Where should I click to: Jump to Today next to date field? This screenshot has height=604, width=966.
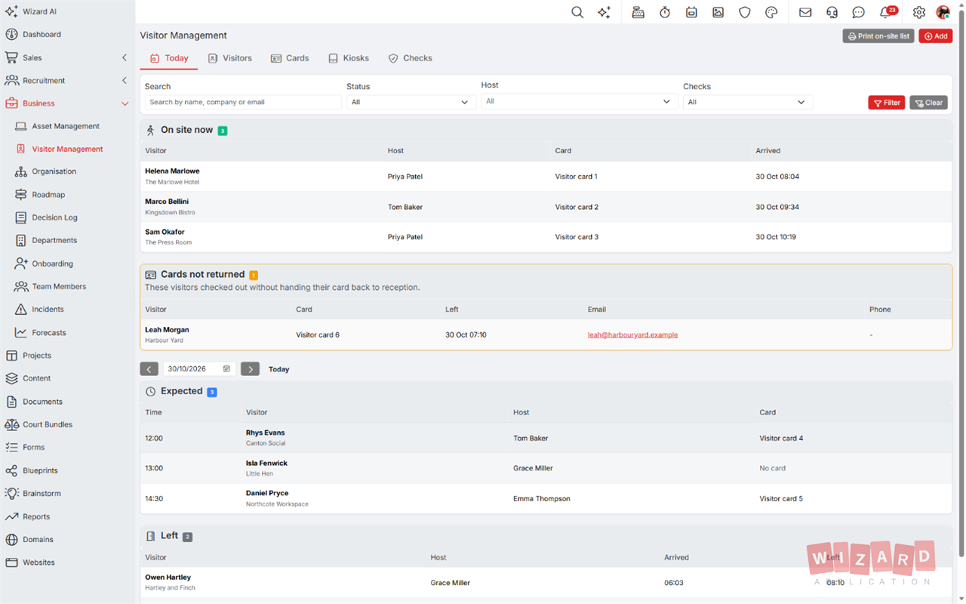coord(279,369)
